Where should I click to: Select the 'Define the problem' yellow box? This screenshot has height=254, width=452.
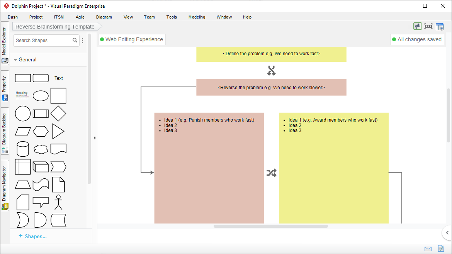(x=271, y=54)
